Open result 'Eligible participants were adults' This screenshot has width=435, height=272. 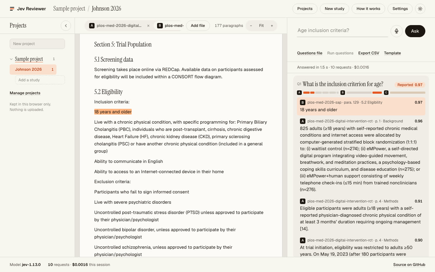pos(361,215)
